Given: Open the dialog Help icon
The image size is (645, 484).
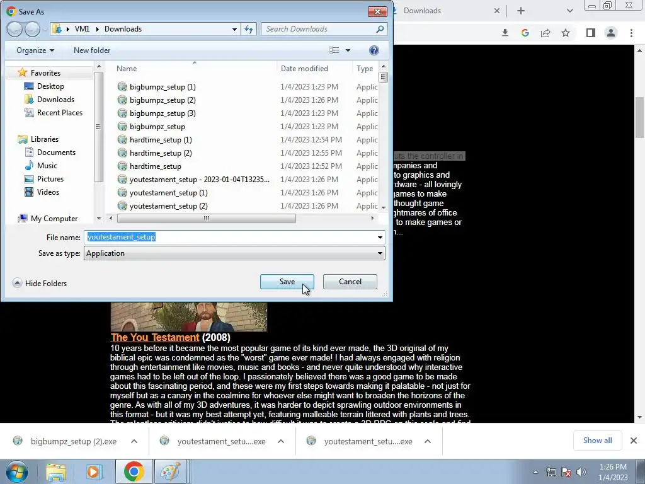Looking at the screenshot, I should 374,50.
